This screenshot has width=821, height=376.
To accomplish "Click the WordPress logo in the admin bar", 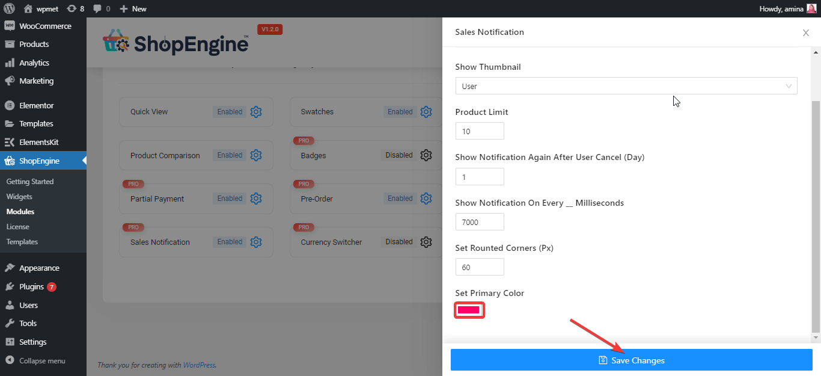I will pos(9,8).
